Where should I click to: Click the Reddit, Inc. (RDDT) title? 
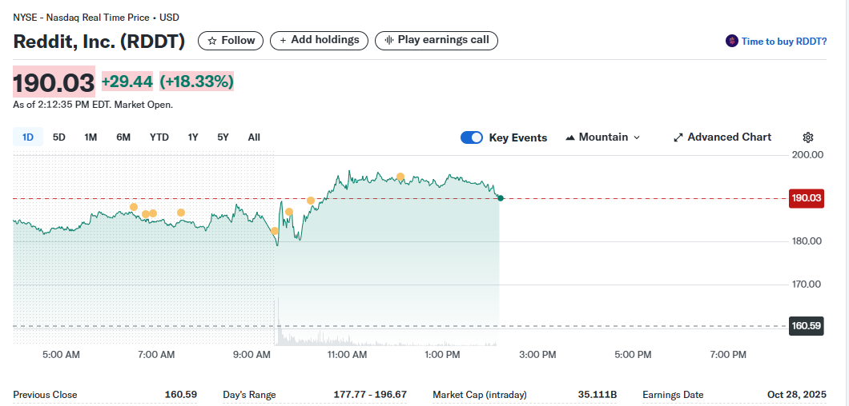point(99,42)
